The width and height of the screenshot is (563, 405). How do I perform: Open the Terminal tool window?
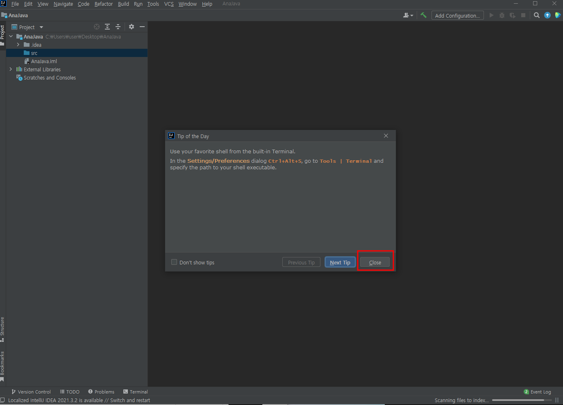click(136, 392)
